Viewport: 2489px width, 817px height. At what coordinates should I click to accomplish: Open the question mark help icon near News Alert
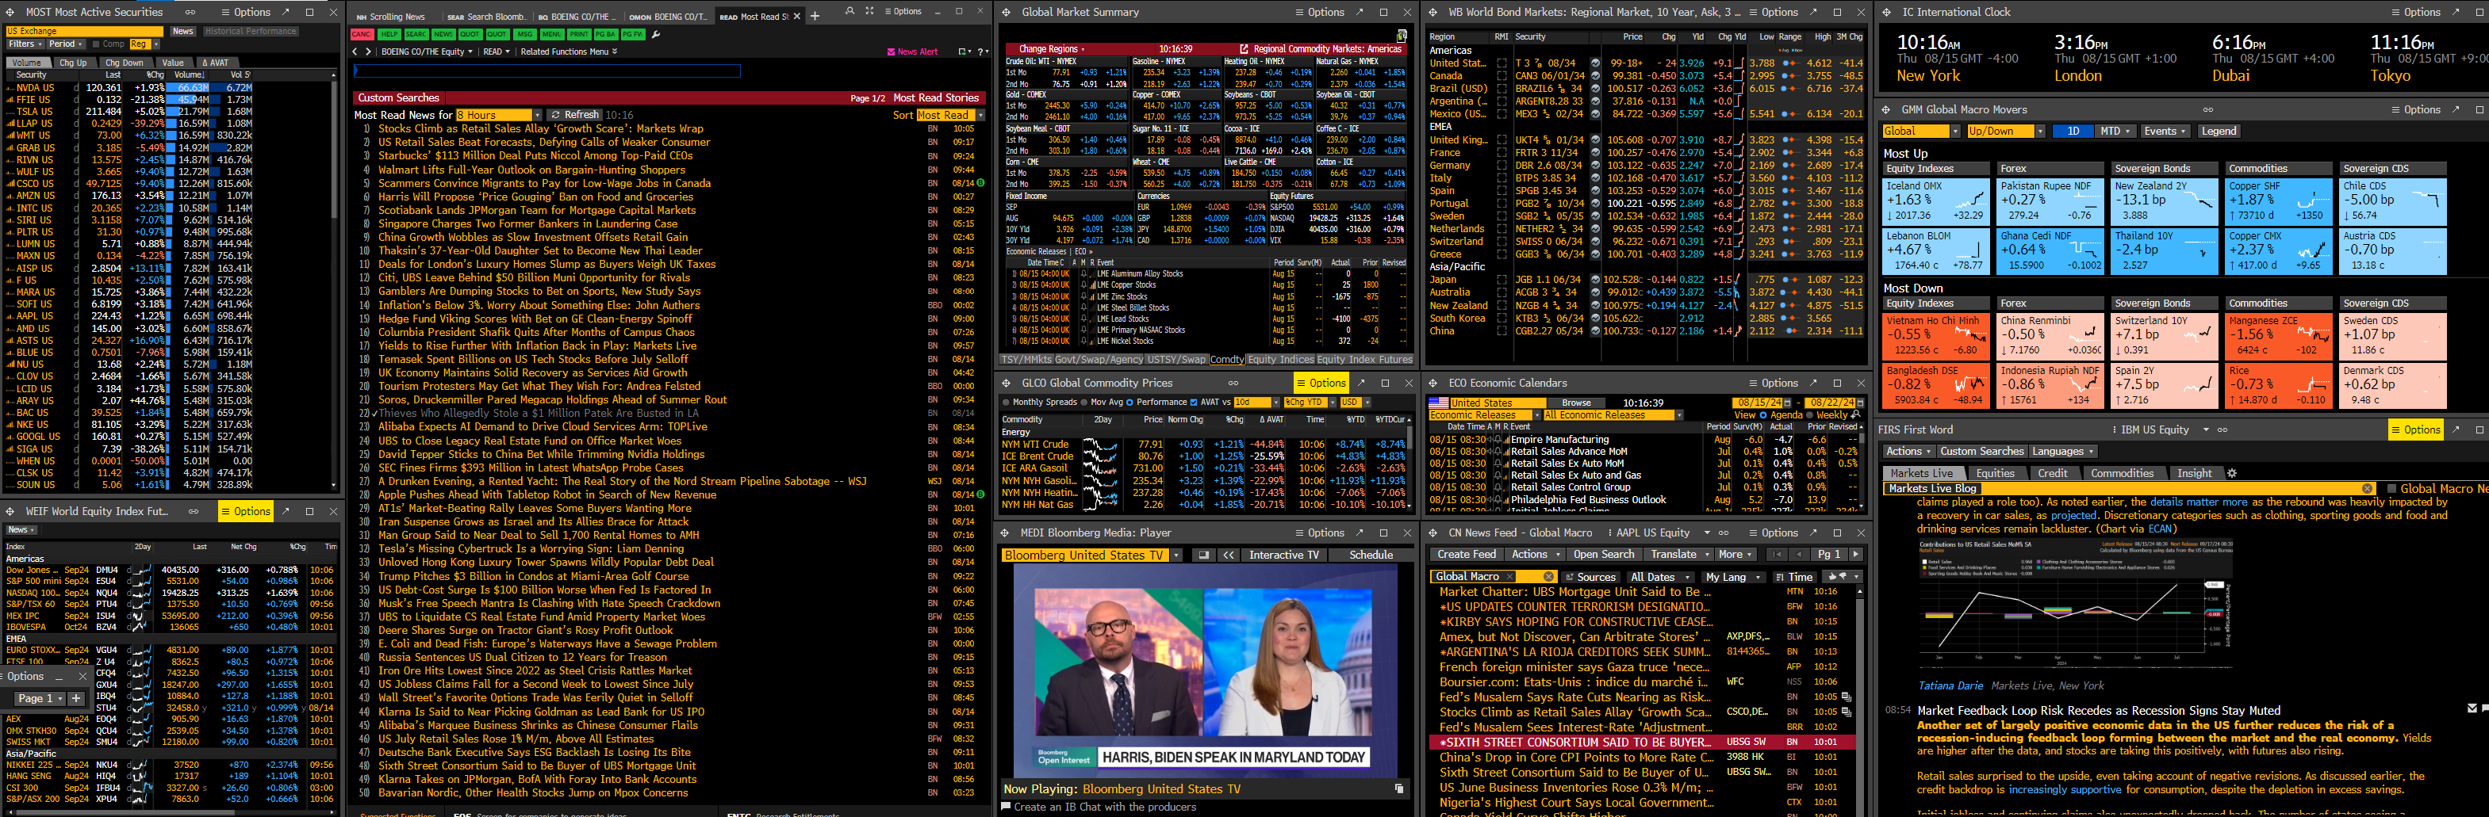980,52
